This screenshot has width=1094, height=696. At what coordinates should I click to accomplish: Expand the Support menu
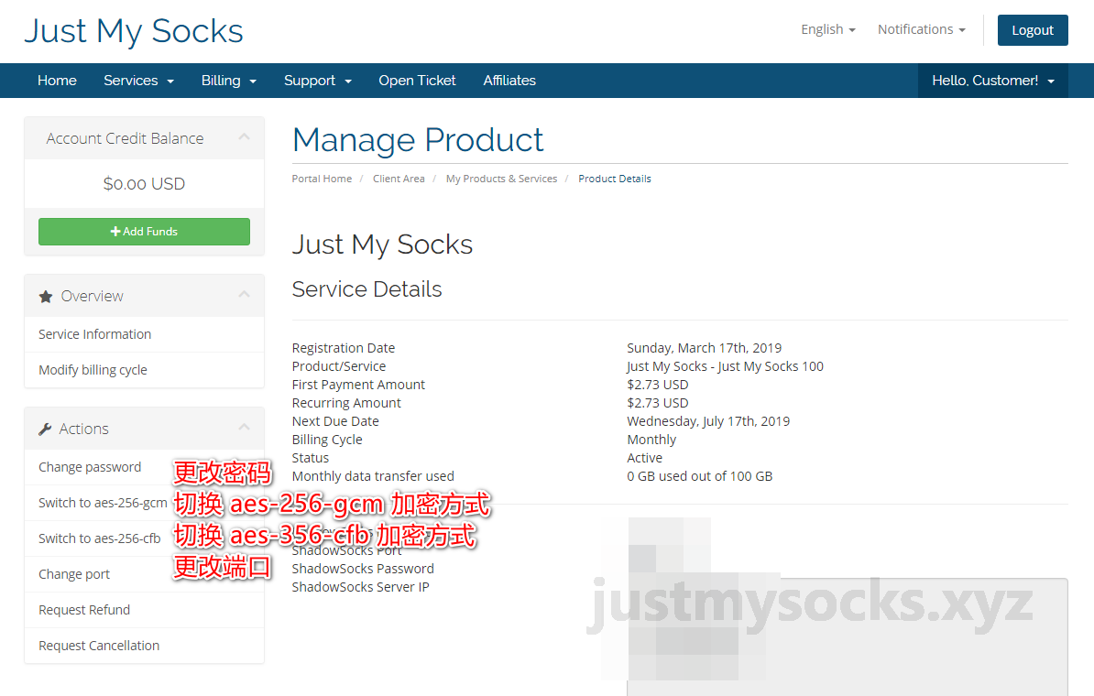(x=317, y=81)
